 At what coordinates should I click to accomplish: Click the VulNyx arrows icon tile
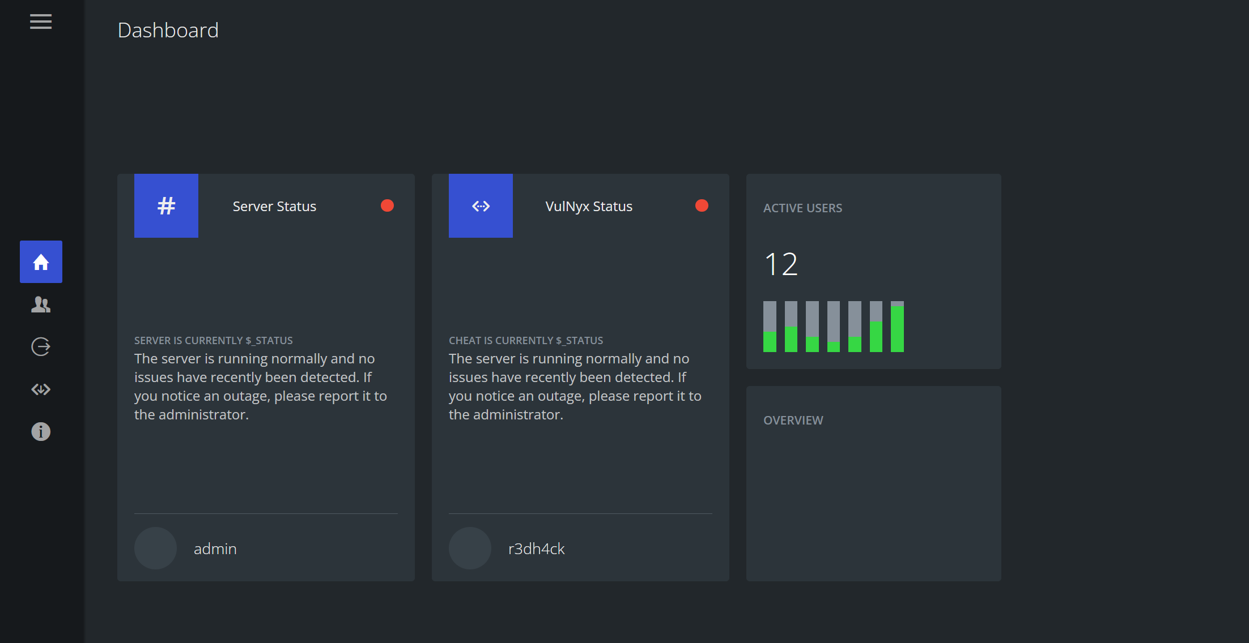point(481,205)
